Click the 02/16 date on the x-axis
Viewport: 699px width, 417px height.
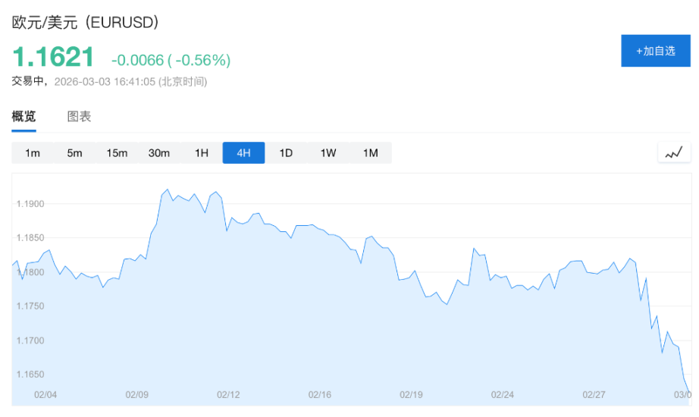(x=320, y=395)
